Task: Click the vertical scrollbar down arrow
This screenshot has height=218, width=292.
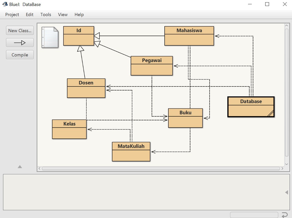Action: 287,164
